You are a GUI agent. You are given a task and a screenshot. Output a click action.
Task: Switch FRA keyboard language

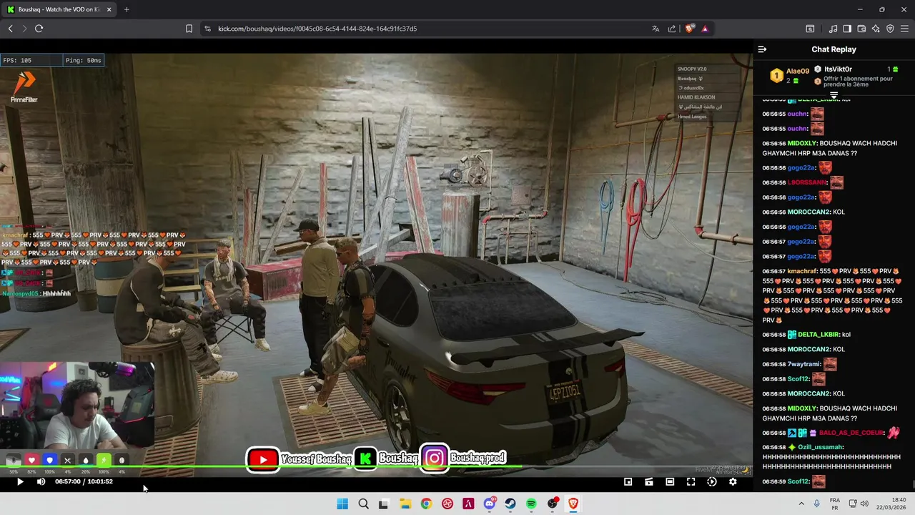835,504
